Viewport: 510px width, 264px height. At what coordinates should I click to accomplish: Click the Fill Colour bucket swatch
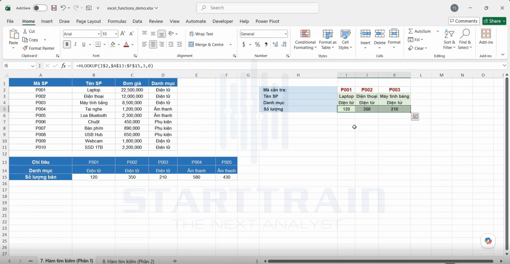113,44
